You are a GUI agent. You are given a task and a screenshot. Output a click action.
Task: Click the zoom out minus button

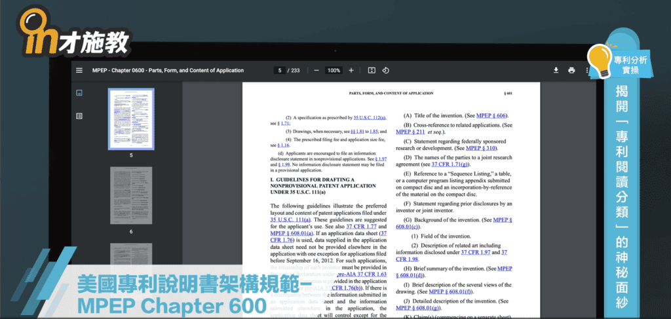tap(316, 70)
